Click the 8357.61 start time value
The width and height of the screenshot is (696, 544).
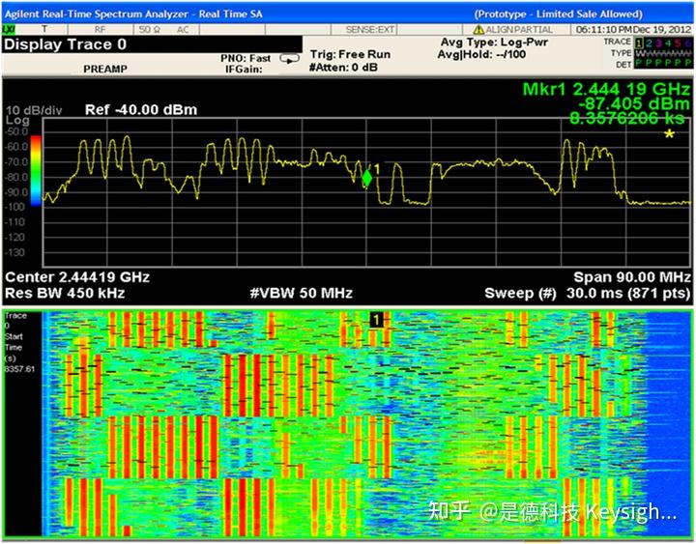pyautogui.click(x=19, y=369)
